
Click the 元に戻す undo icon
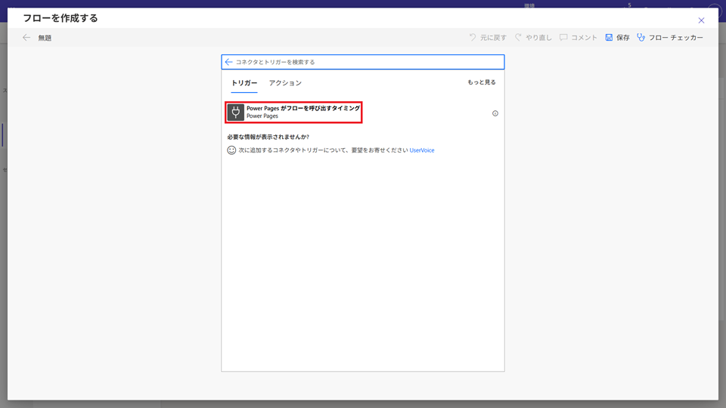tap(473, 37)
